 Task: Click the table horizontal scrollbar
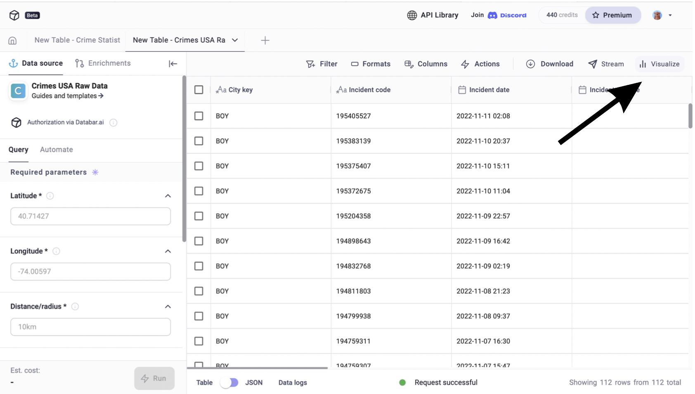[x=258, y=368]
